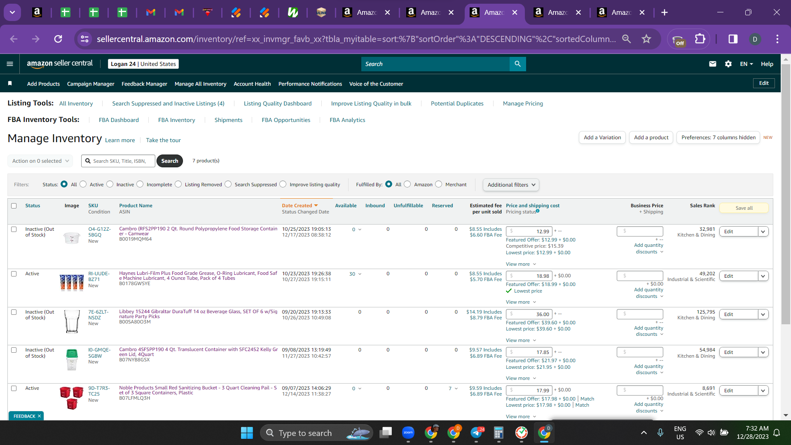The height and width of the screenshot is (445, 791).
Task: Click the pricing status info icon
Action: click(x=538, y=211)
